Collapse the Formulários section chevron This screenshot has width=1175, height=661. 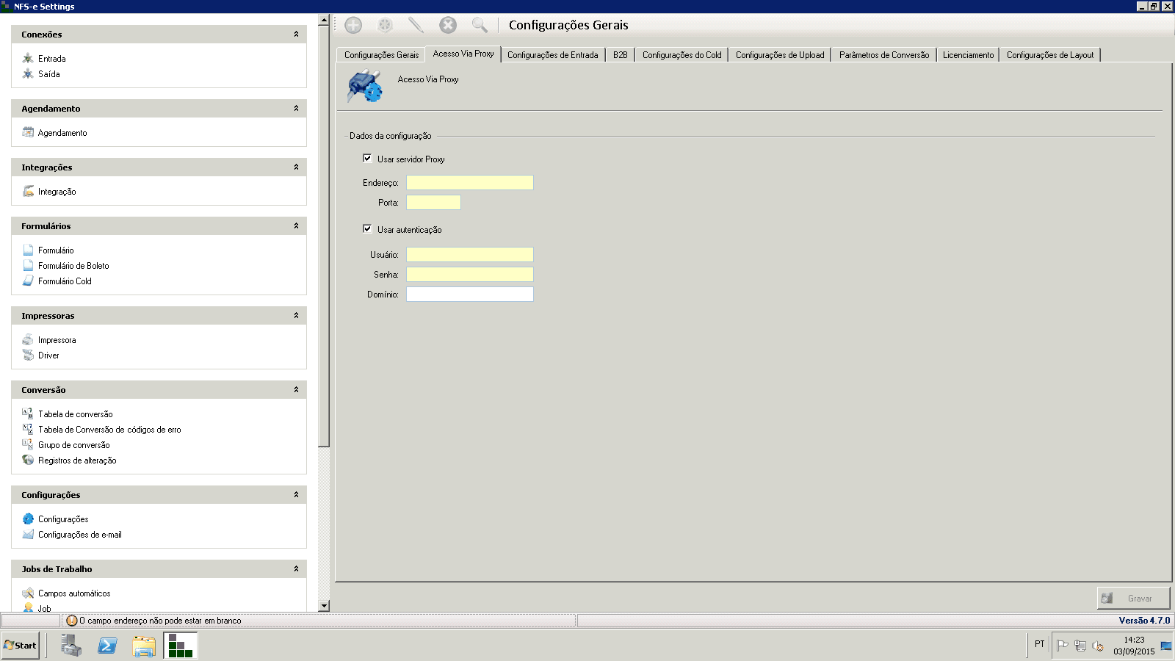point(296,226)
